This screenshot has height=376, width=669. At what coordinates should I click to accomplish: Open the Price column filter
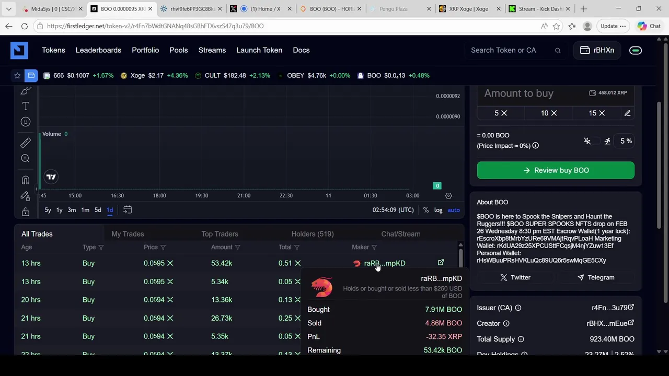coord(163,248)
